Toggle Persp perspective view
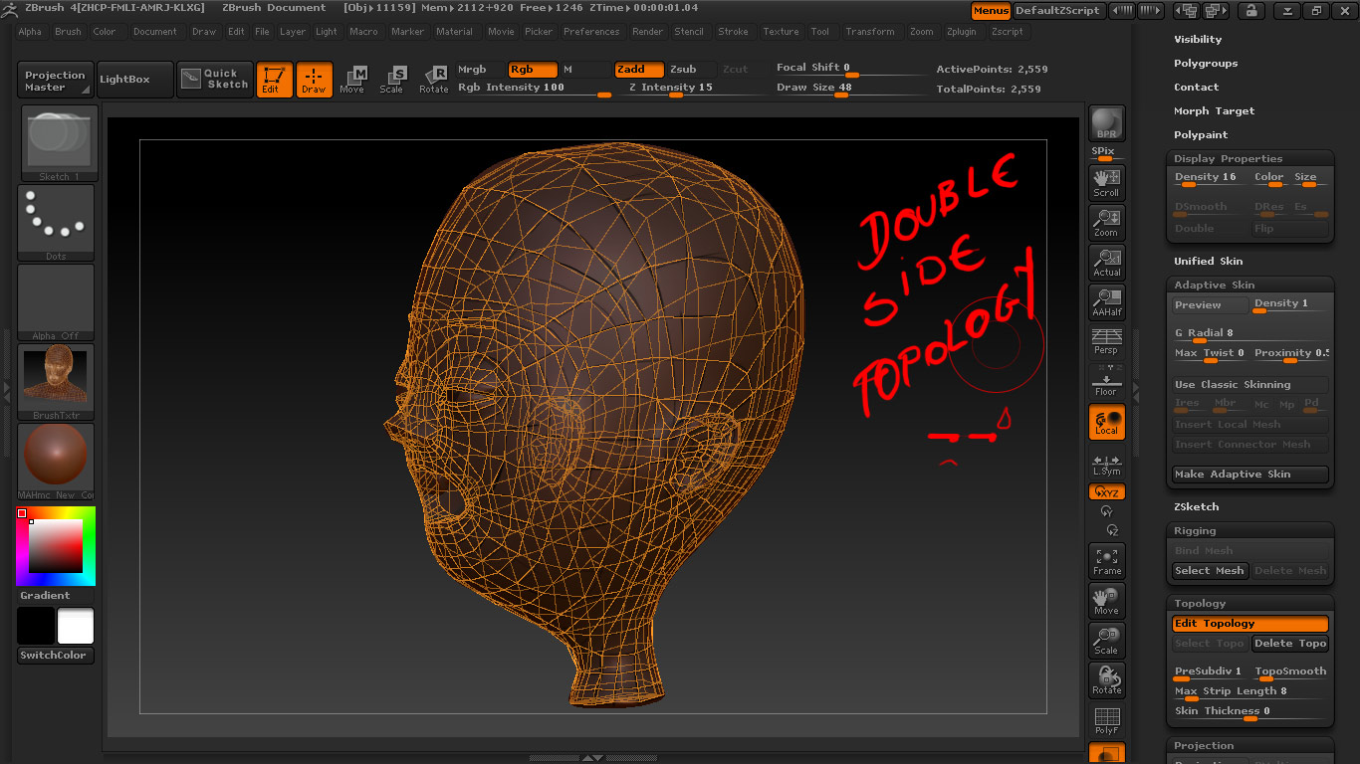 pyautogui.click(x=1106, y=341)
